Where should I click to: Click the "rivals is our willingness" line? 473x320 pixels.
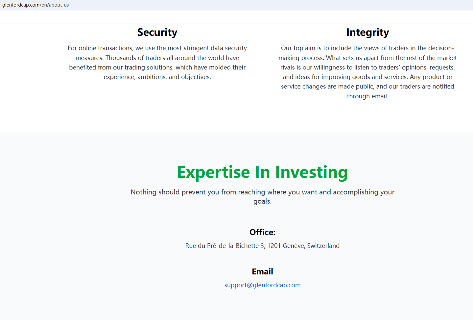click(367, 68)
